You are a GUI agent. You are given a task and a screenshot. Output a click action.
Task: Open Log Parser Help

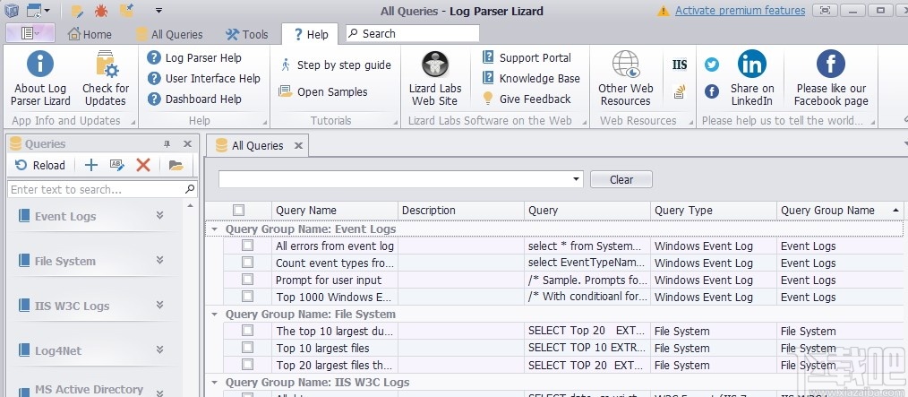(194, 58)
